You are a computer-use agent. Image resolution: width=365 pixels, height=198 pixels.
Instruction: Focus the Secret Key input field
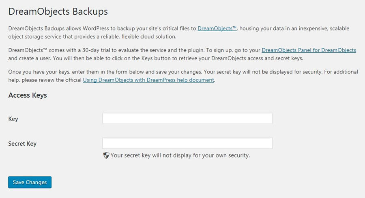187,143
